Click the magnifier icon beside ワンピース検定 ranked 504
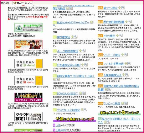Viewport: 144px width, 133px height. [x=126, y=55]
